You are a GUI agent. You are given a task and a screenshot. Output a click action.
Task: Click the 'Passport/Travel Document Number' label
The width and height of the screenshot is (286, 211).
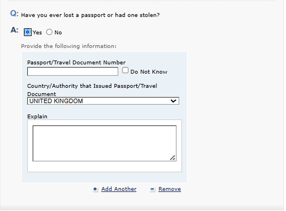click(76, 63)
